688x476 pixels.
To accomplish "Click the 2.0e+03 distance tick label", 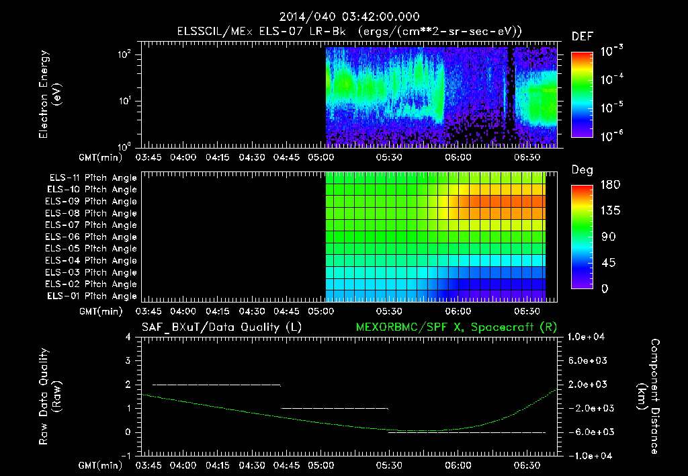I will pyautogui.click(x=588, y=385).
